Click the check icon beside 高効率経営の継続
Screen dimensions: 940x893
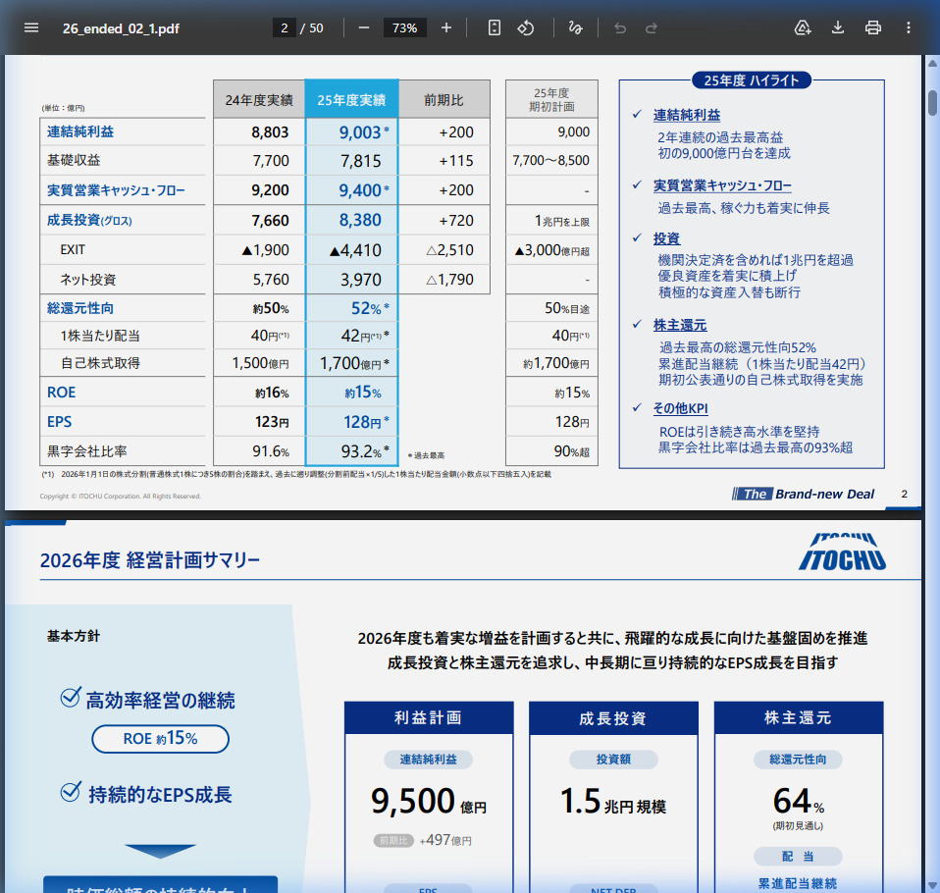[70, 697]
